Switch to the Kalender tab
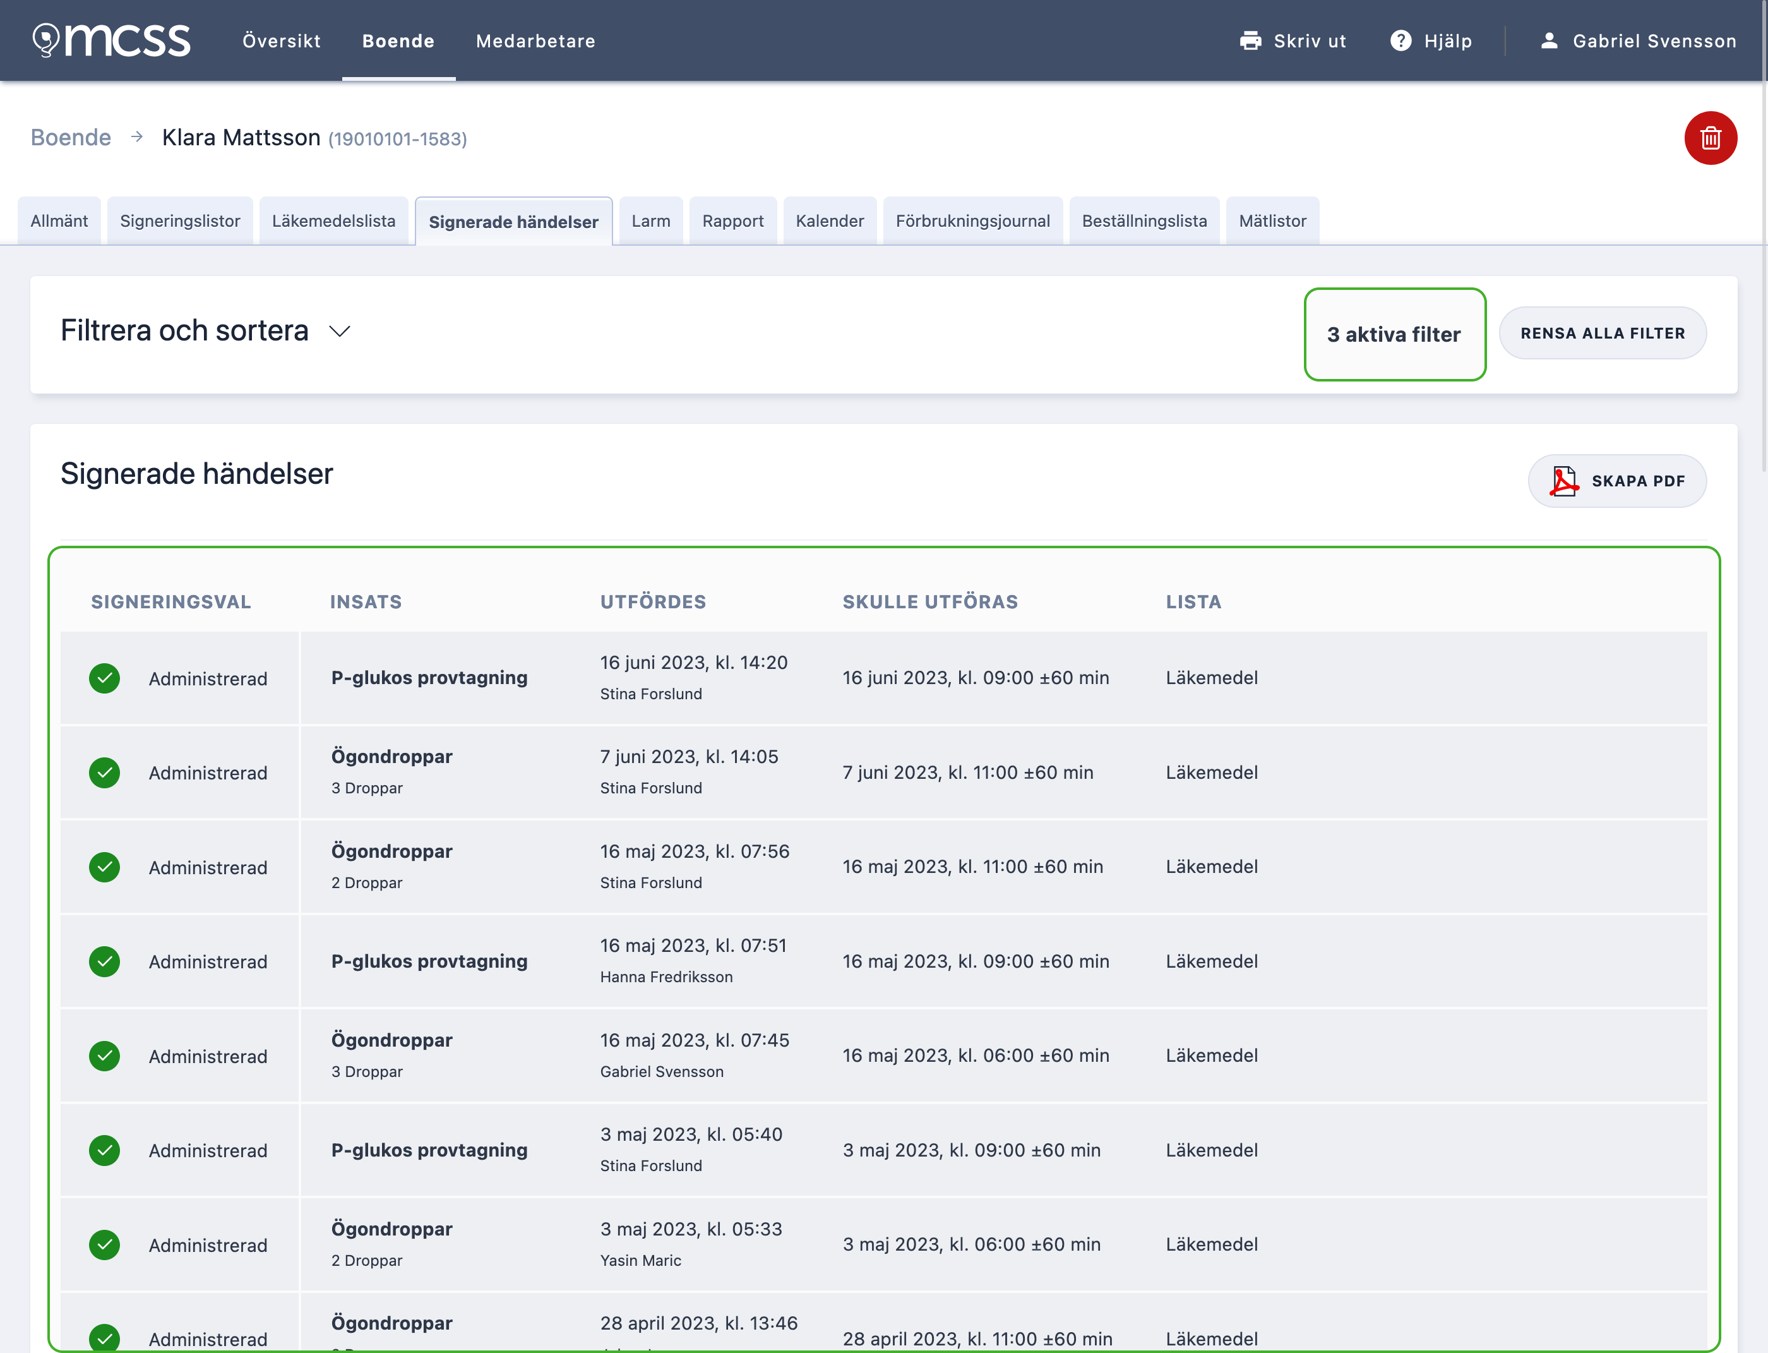The width and height of the screenshot is (1768, 1353). click(830, 220)
